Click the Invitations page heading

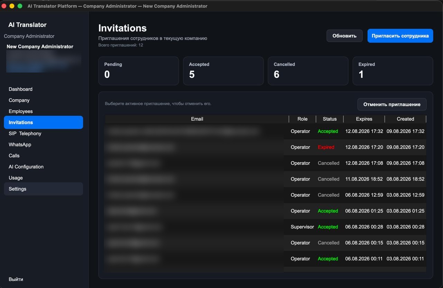tap(123, 28)
